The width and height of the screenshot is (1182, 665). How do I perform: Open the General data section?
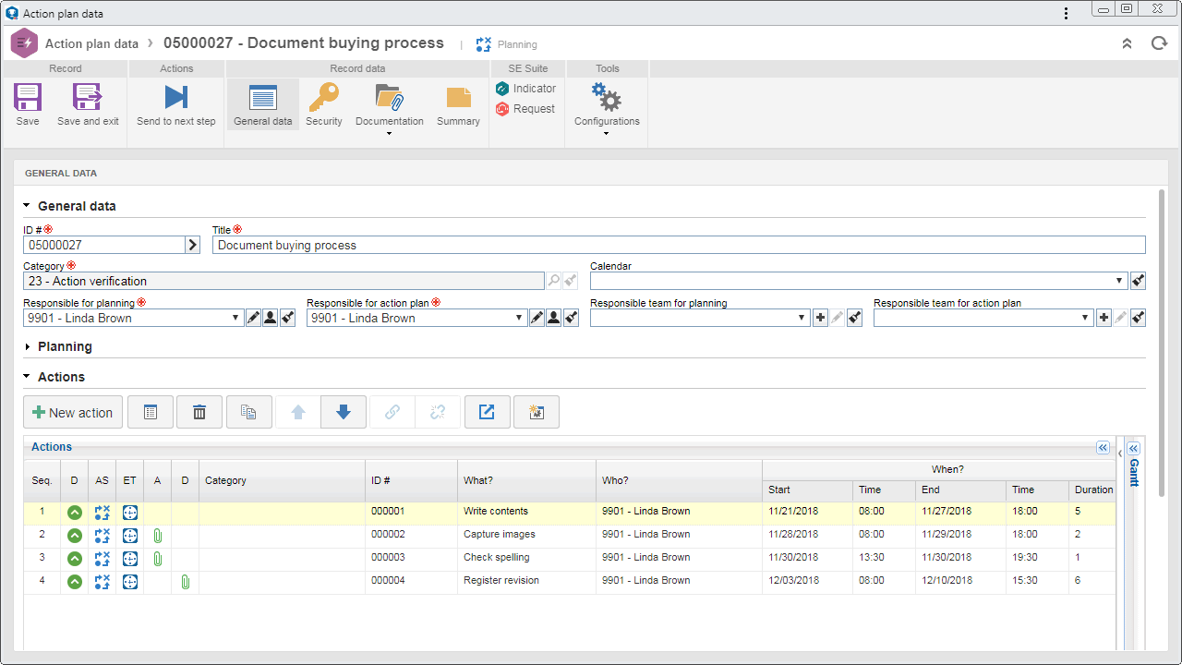[262, 104]
